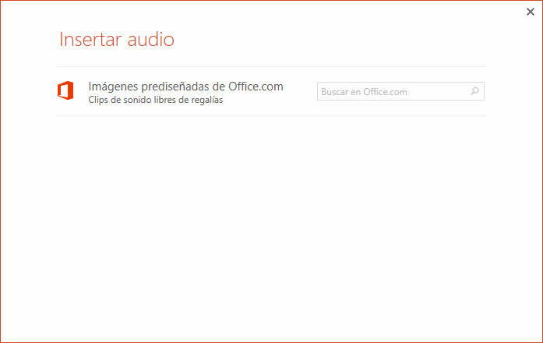Click the royalty-free sound clips subtitle
The height and width of the screenshot is (343, 543).
[156, 100]
